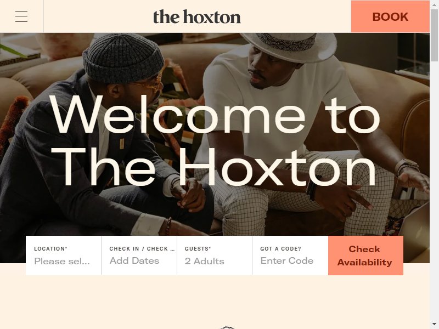
Task: Open the hamburger navigation menu
Action: click(21, 16)
